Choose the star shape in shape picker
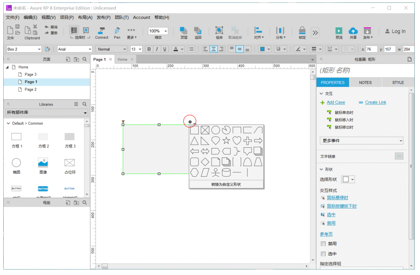Viewport: 420px width, 275px height. click(226, 141)
